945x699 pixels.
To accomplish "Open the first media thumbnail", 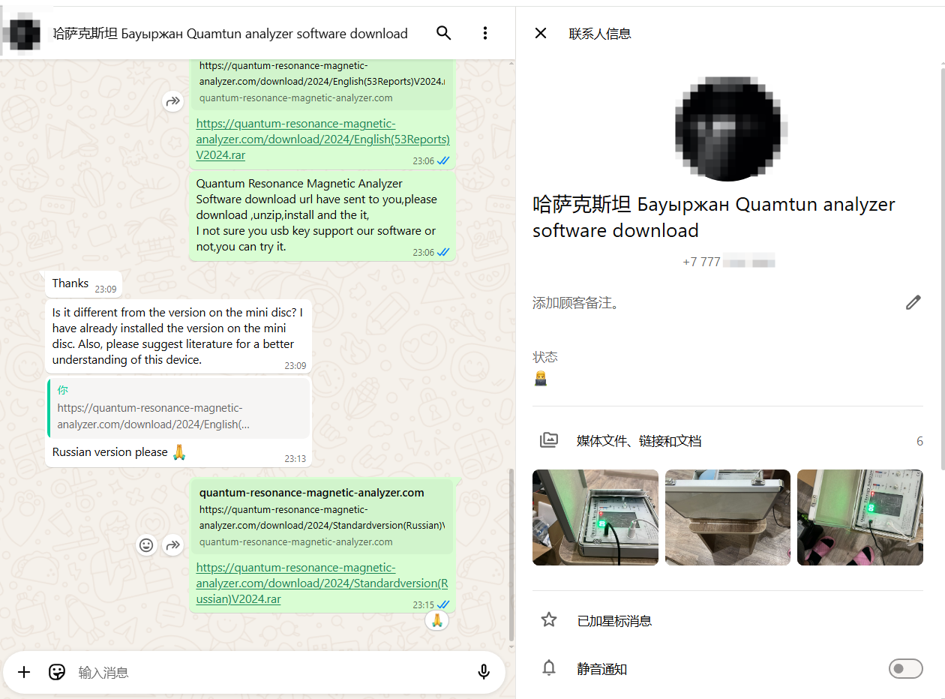I will (x=595, y=517).
